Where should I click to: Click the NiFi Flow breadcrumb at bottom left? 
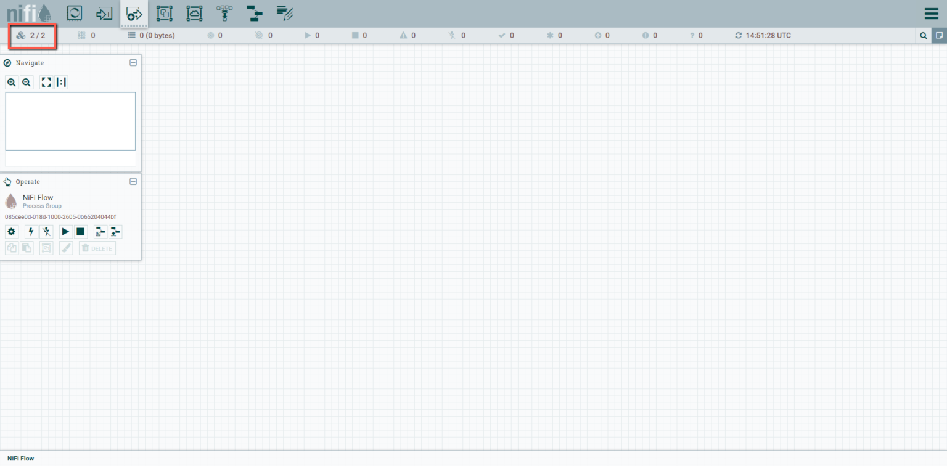(x=20, y=458)
